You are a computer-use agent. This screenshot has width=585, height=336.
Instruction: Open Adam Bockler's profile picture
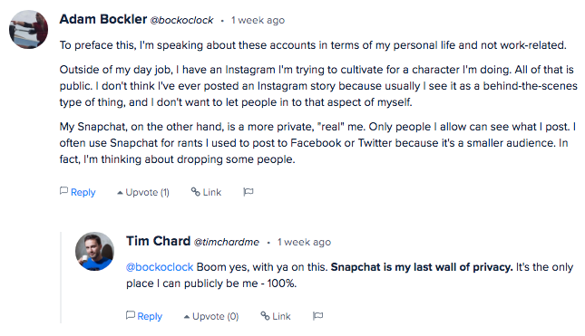click(28, 29)
